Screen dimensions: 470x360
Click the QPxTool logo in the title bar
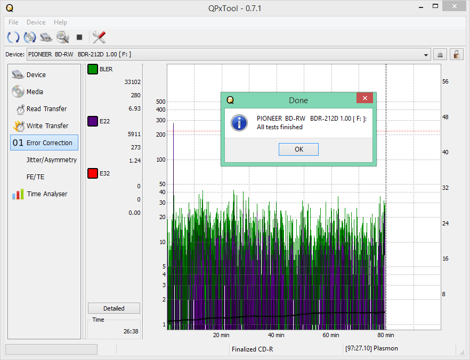point(10,8)
